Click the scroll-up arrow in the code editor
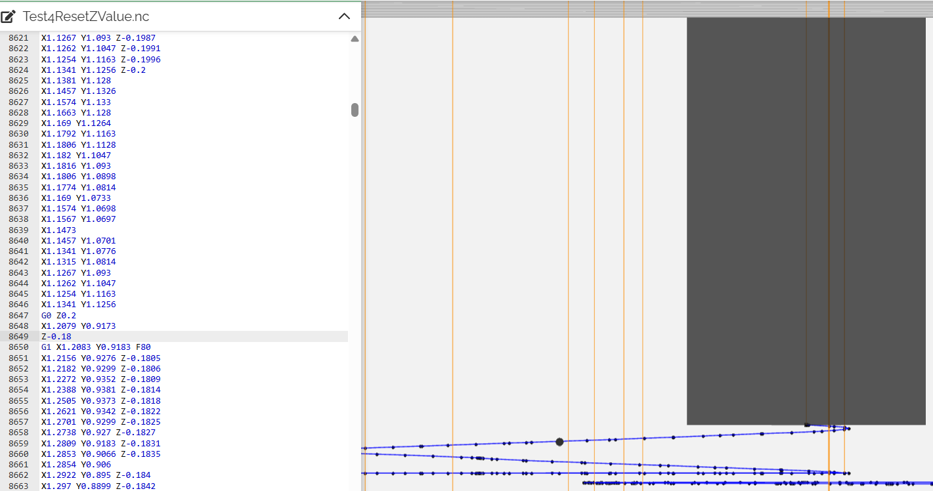This screenshot has width=933, height=491. [x=355, y=39]
